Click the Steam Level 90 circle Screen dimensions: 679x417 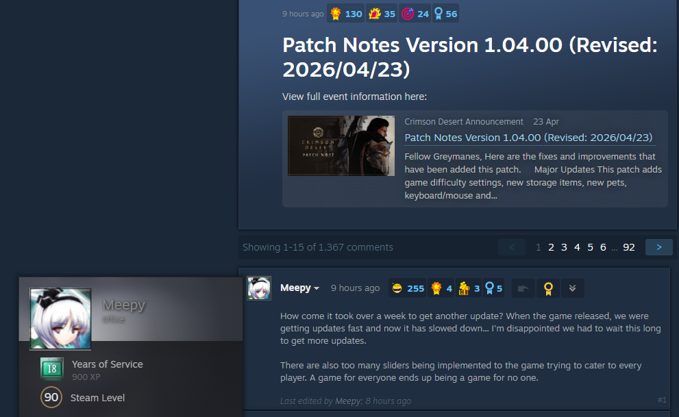tap(51, 397)
